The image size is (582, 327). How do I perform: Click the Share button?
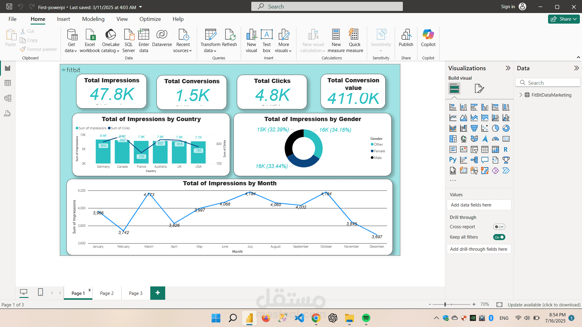coord(564,19)
